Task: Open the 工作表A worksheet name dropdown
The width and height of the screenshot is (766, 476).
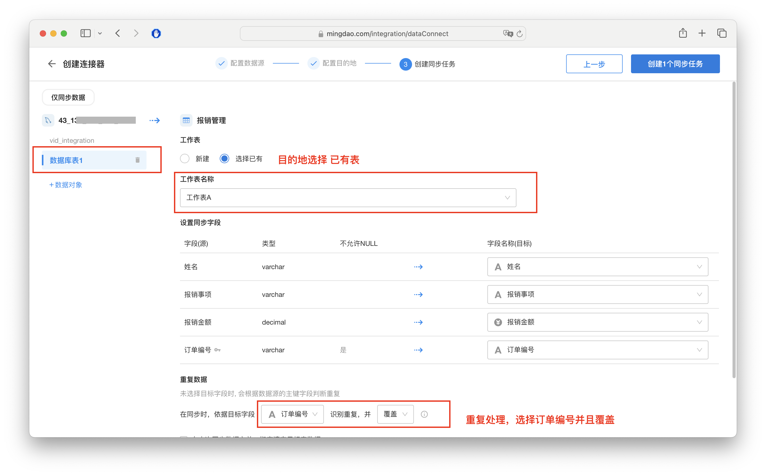Action: [x=348, y=198]
